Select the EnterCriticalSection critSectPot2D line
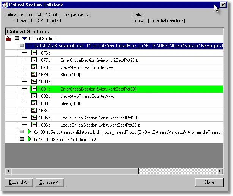Image resolution: width=233 pixels, height=196 pixels. [x=99, y=60]
